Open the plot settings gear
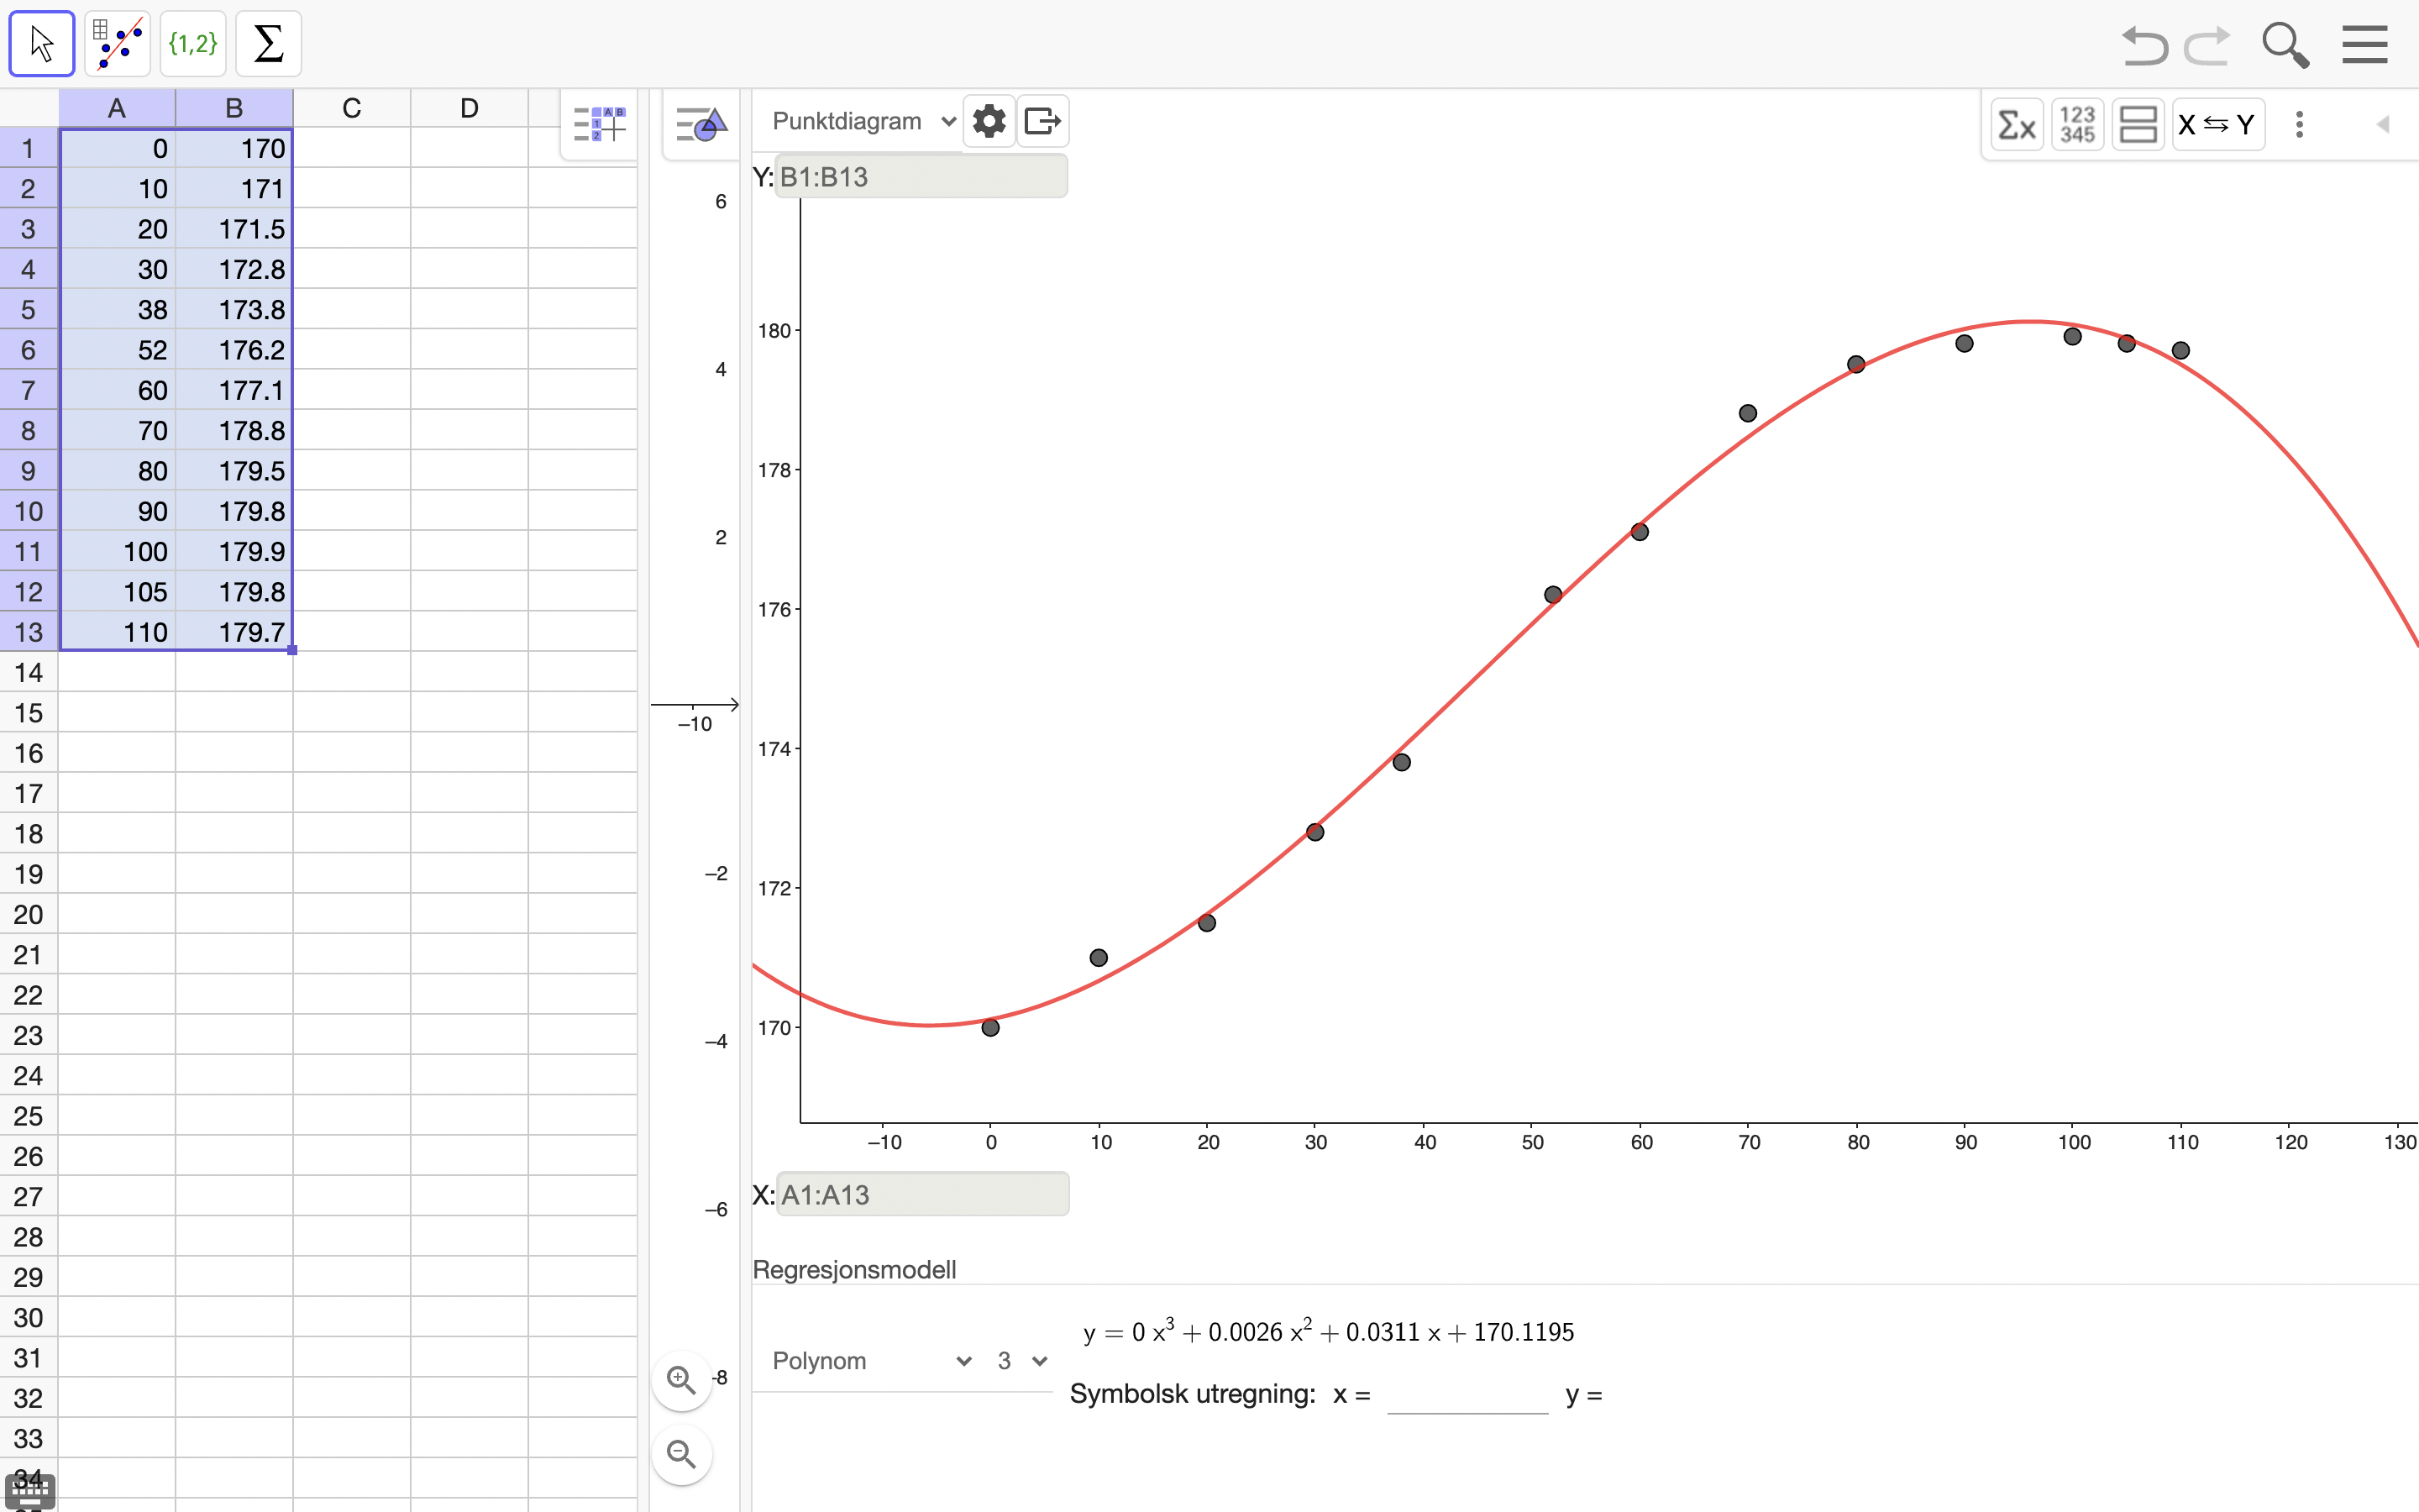Screen dimensions: 2419x1512 click(989, 121)
